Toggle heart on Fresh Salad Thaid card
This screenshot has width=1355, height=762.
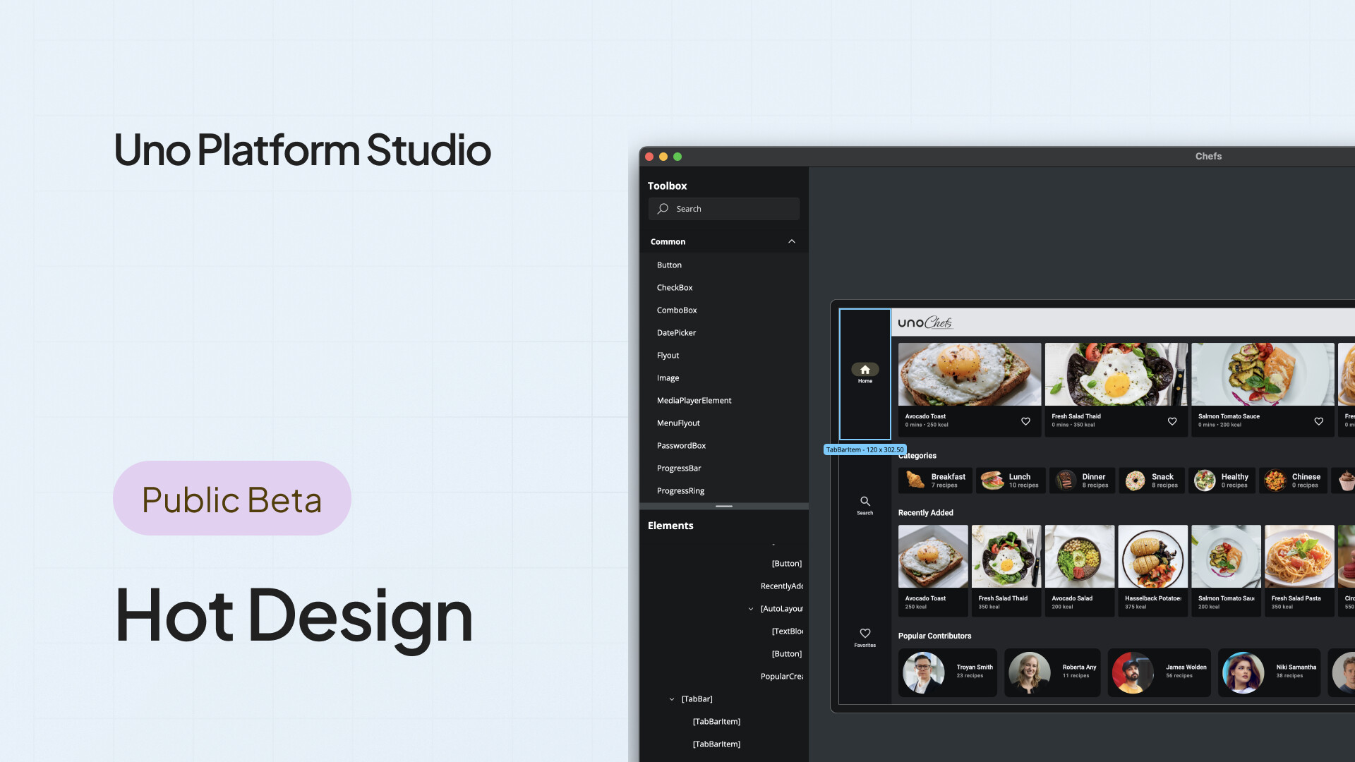tap(1172, 421)
